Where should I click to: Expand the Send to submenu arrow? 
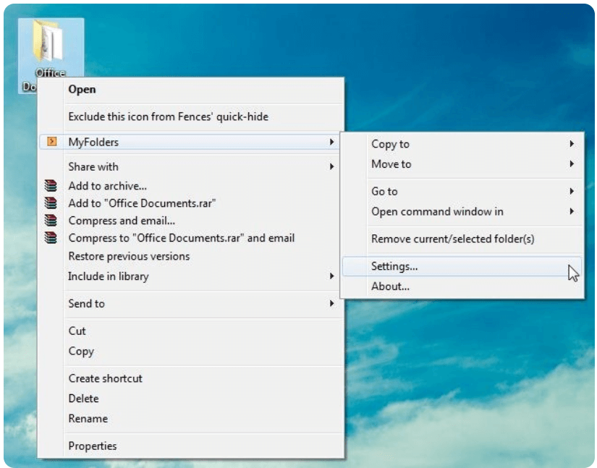click(331, 304)
